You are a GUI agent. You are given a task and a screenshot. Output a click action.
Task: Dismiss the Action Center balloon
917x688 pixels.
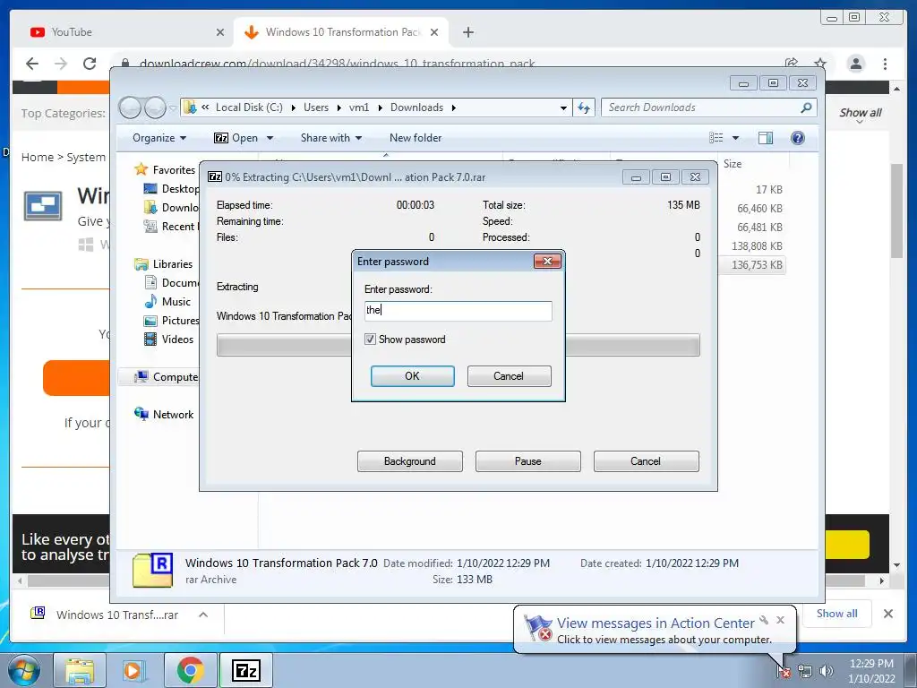780,620
